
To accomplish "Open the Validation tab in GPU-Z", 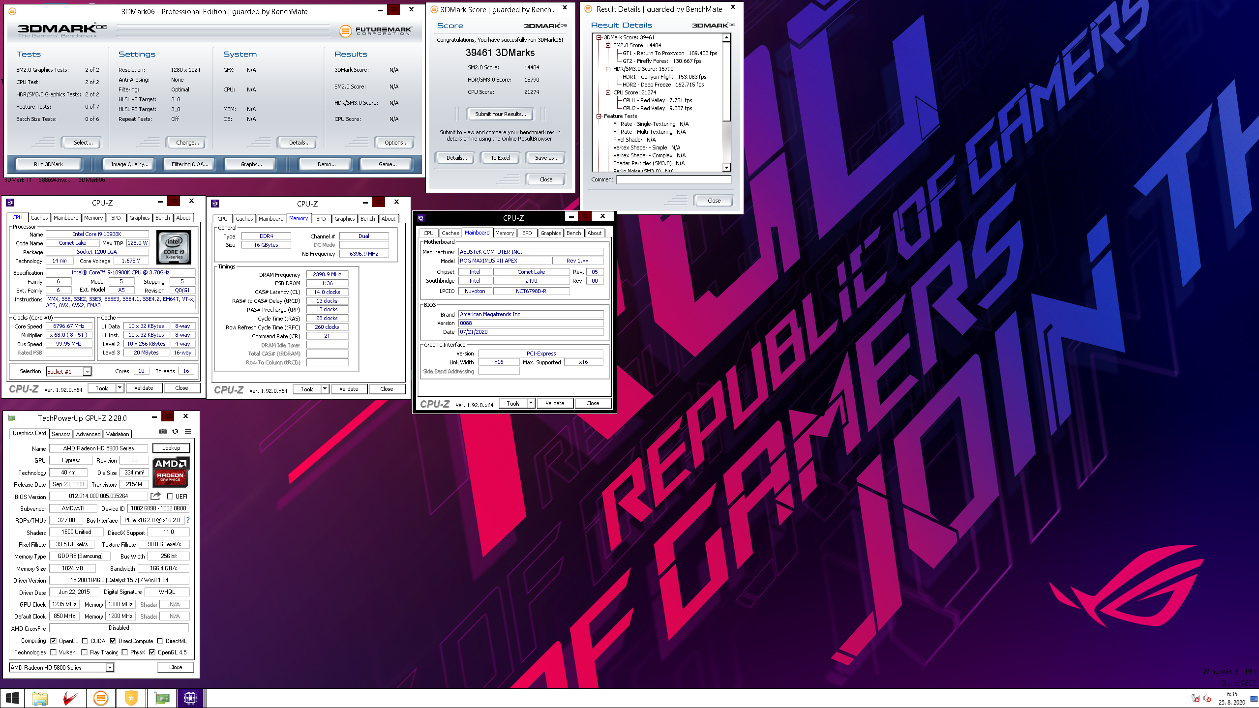I will click(x=118, y=434).
